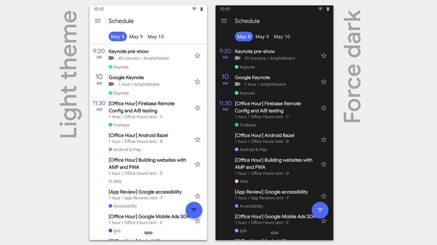Star Google Mobile Ads SDK, light theme
Image resolution: width=437 pixels, height=245 pixels.
[x=197, y=221]
